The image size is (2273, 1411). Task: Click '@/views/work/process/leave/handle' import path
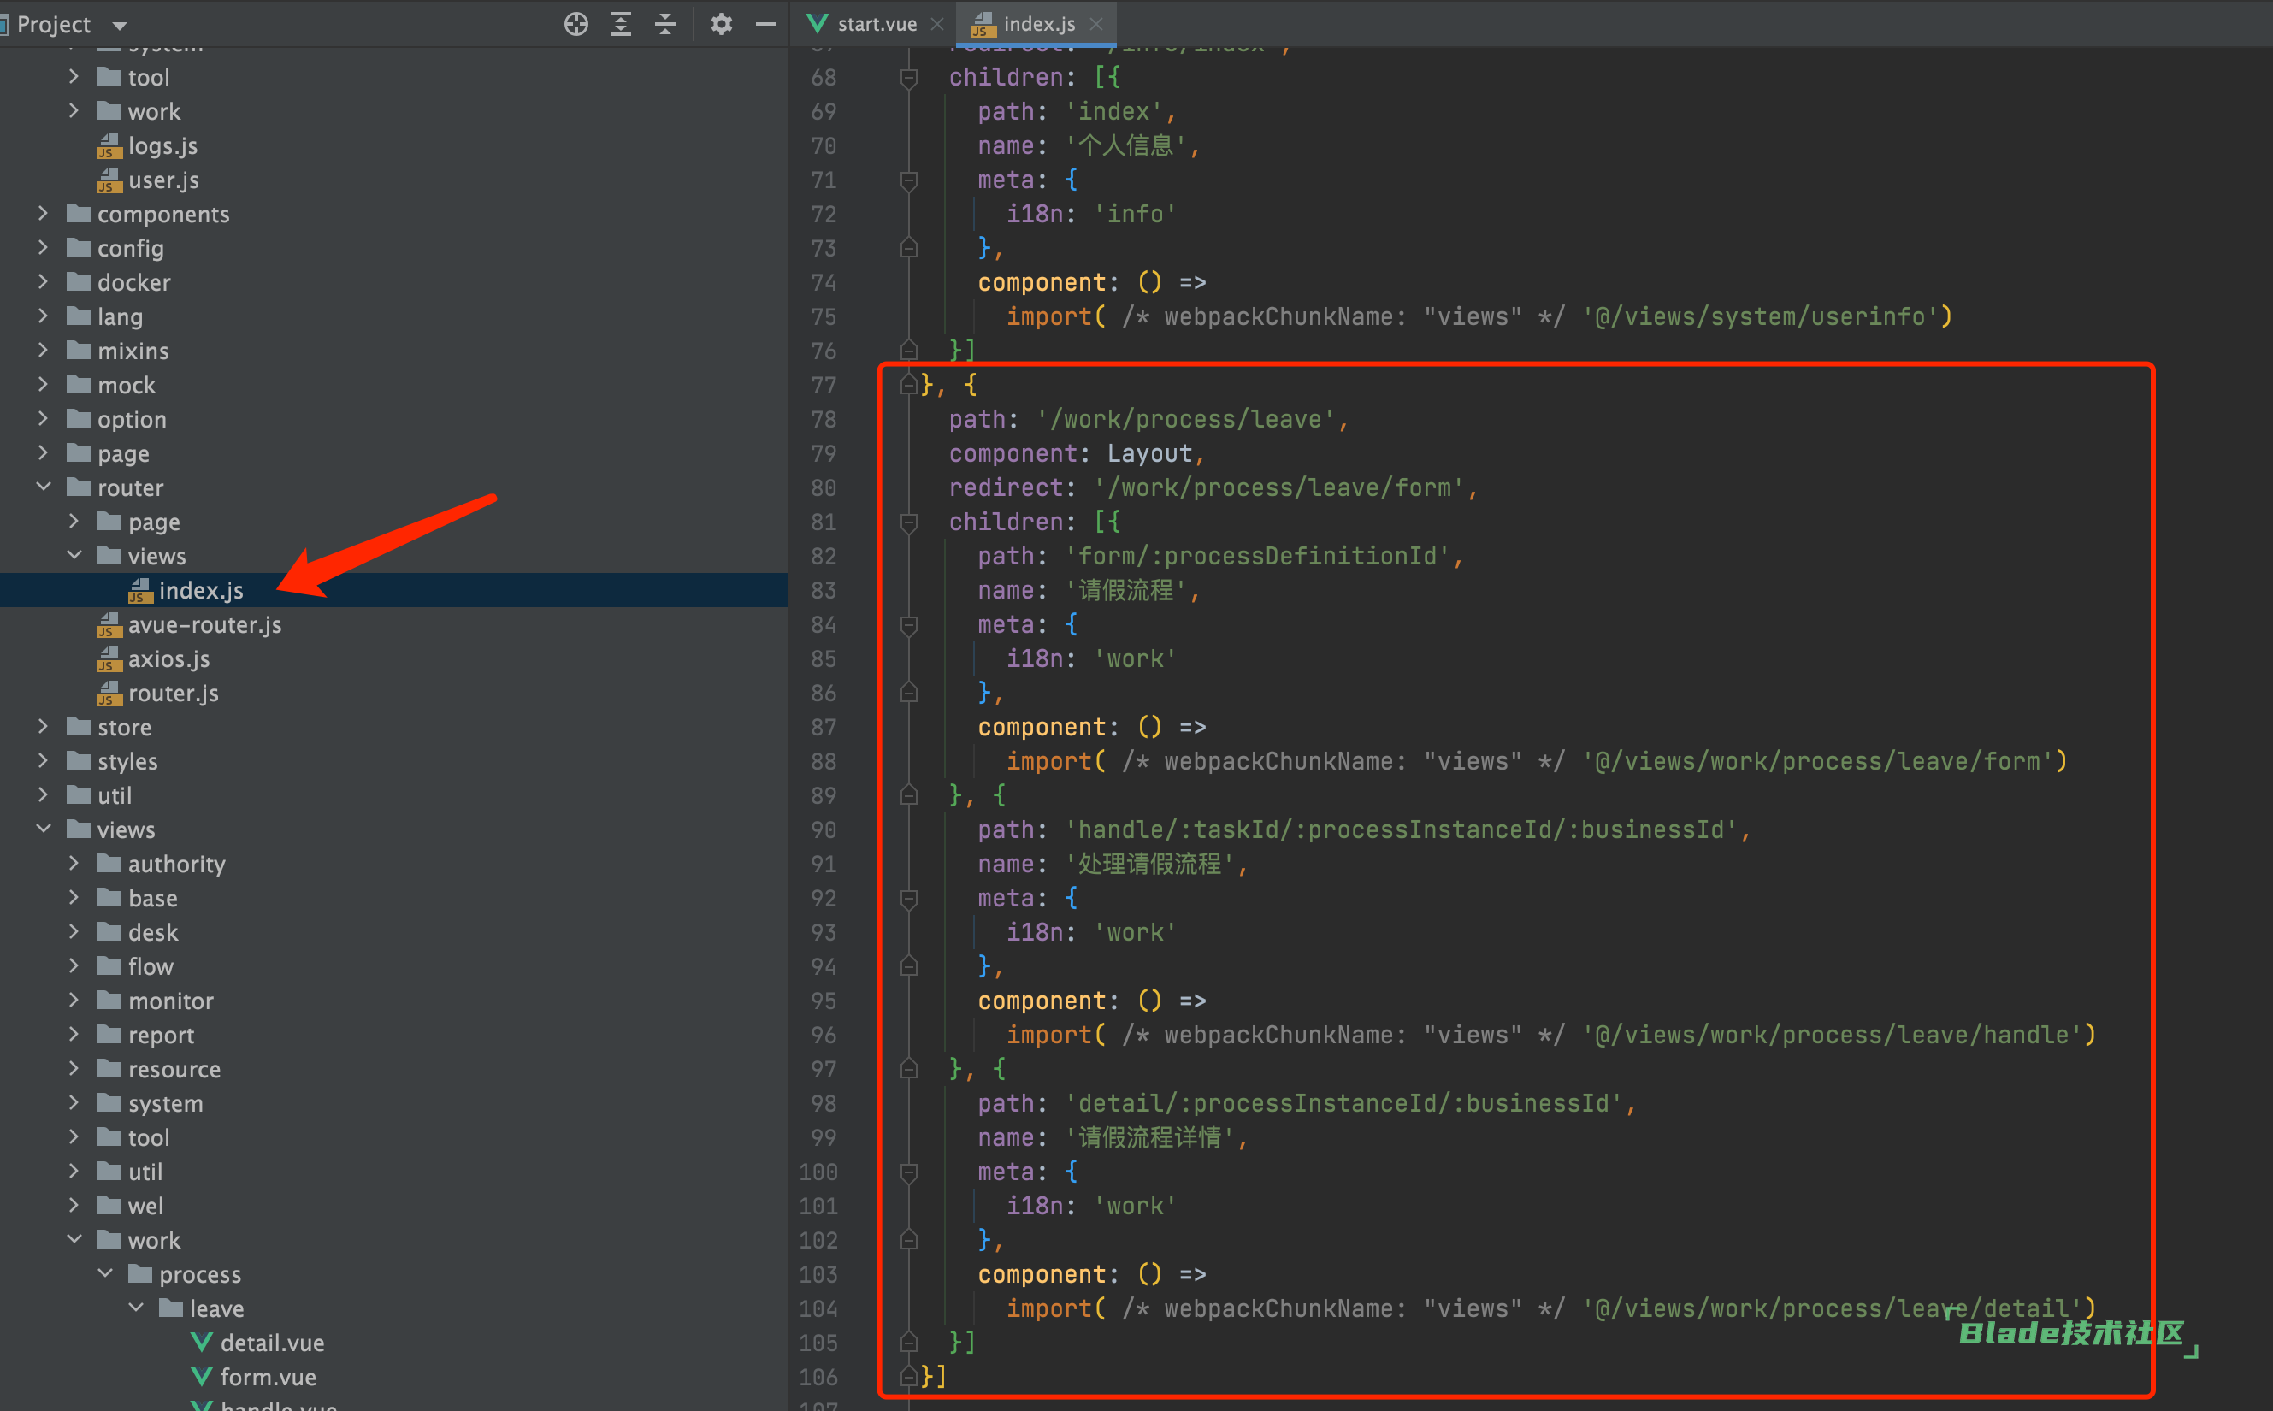pos(1832,1035)
